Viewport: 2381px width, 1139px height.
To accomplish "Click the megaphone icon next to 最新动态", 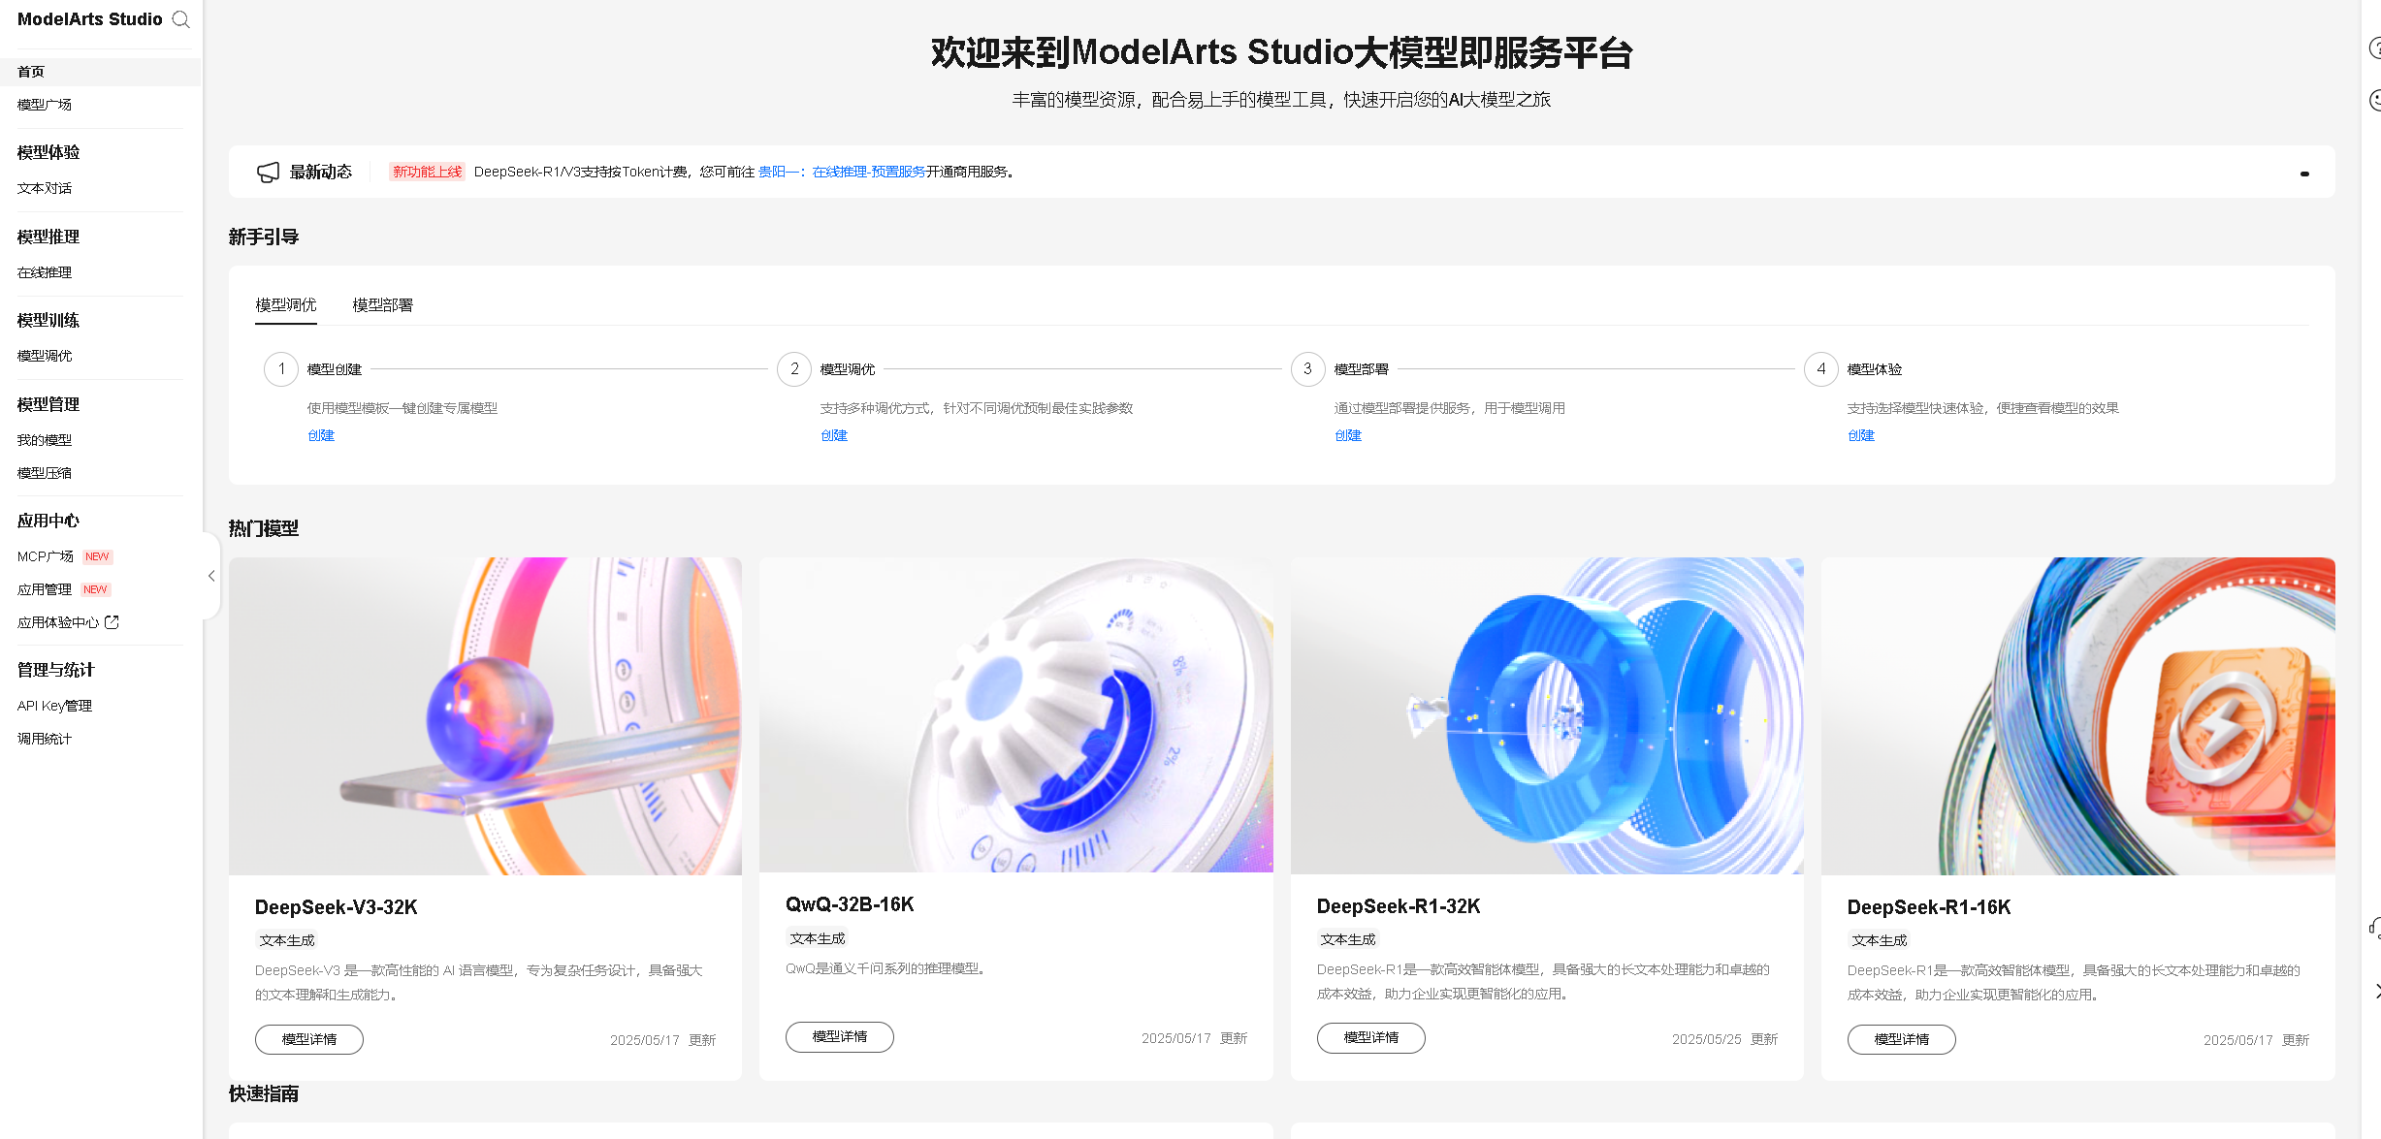I will 268,173.
